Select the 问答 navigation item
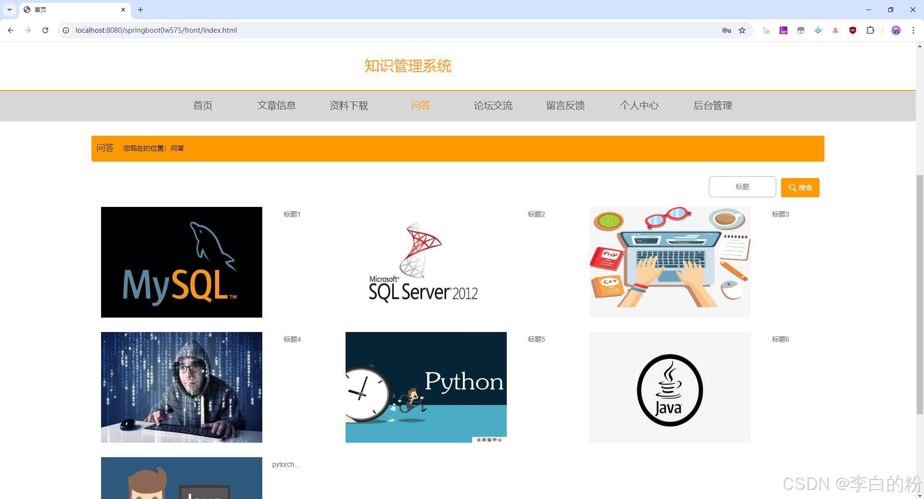The image size is (924, 499). click(421, 105)
